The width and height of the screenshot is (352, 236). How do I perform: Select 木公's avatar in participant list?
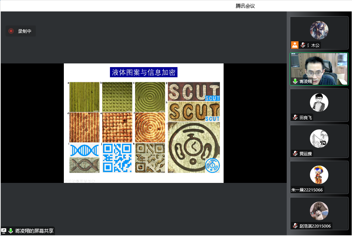coord(319,30)
